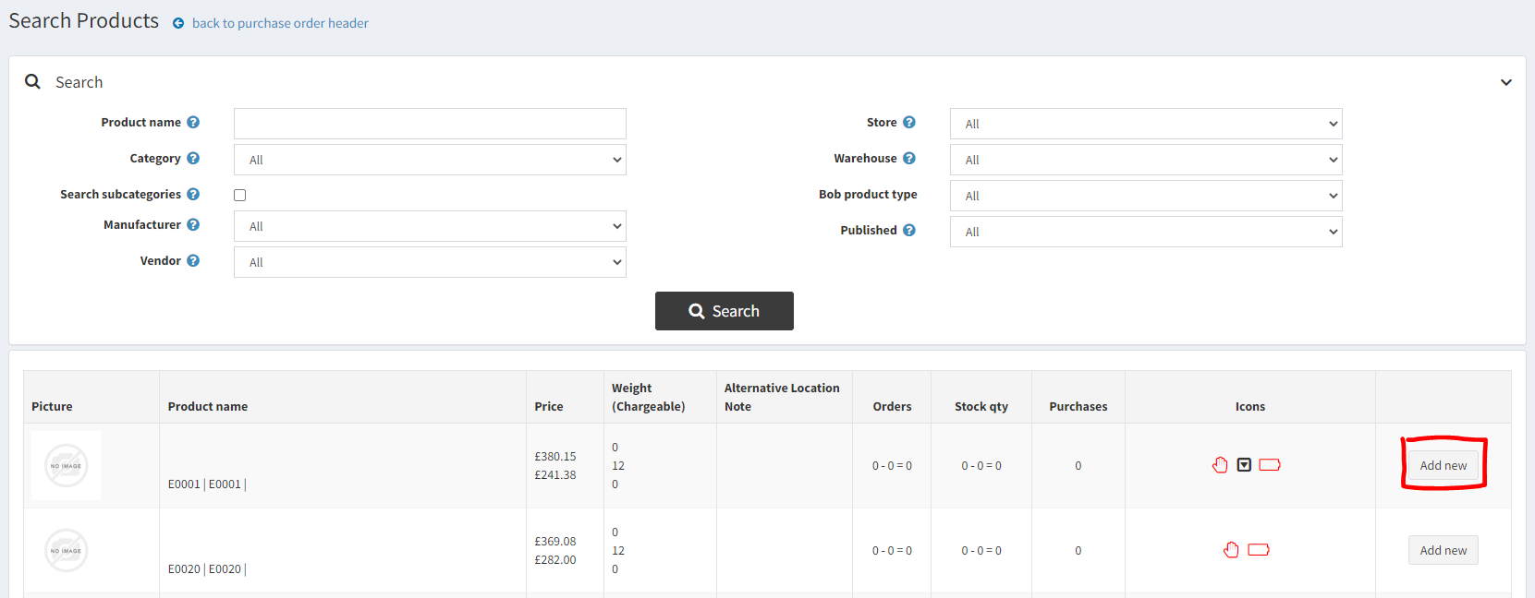Click the red hand icon for product E0001
This screenshot has width=1535, height=598.
point(1220,465)
